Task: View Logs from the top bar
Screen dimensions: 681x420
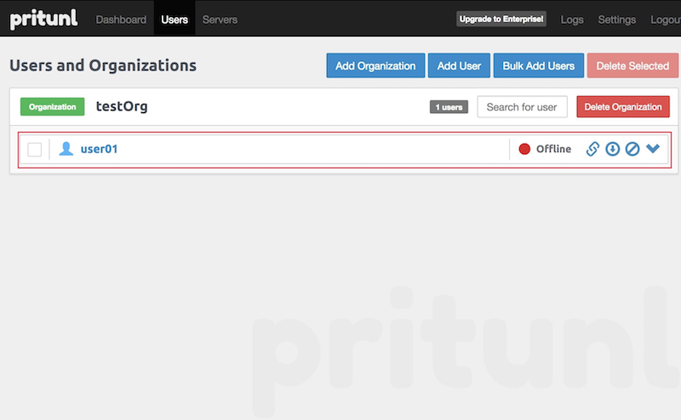Action: click(x=572, y=19)
